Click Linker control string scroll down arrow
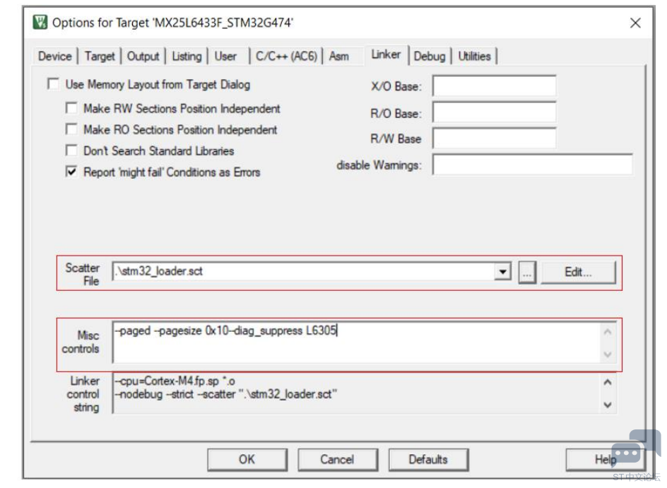This screenshot has height=488, width=667. point(608,405)
